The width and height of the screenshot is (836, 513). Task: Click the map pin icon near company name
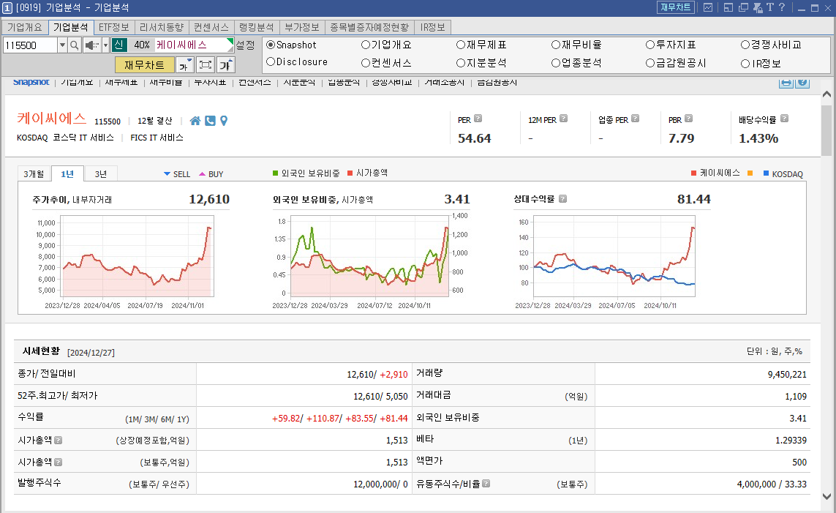(223, 121)
